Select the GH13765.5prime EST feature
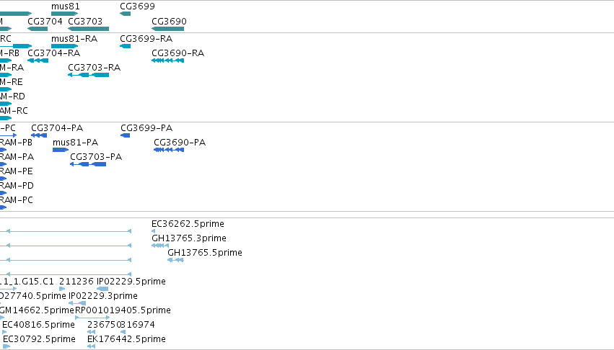 [x=175, y=260]
